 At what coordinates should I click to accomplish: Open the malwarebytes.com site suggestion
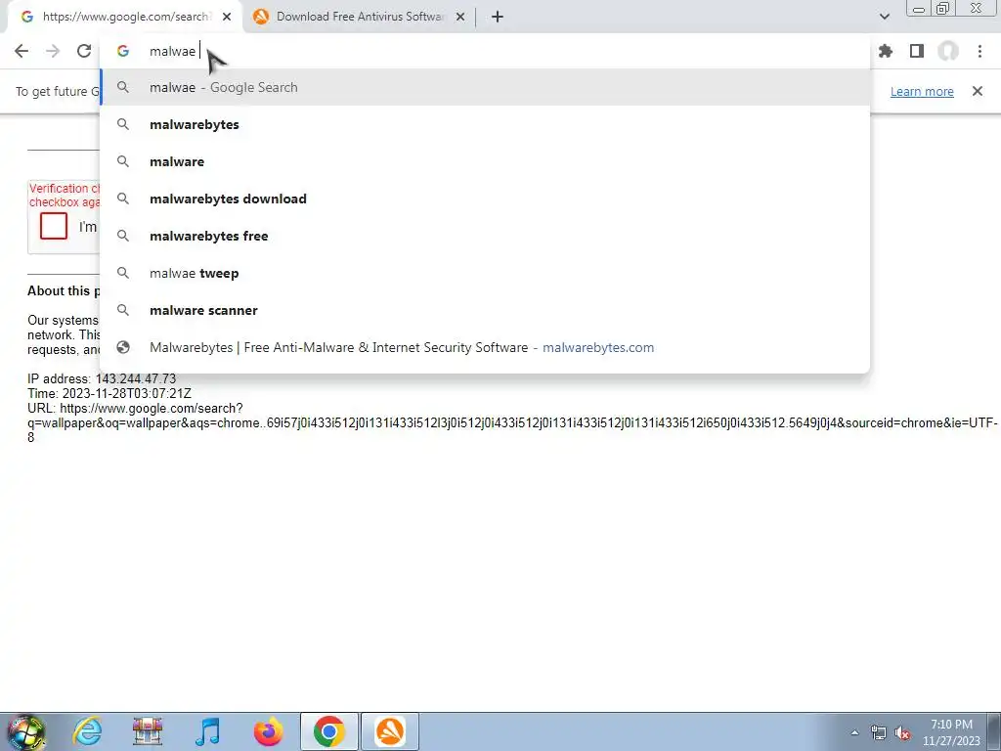485,347
